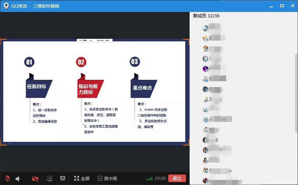The height and width of the screenshot is (185, 298).
Task: Close the QQ电话 window
Action: click(x=293, y=6)
